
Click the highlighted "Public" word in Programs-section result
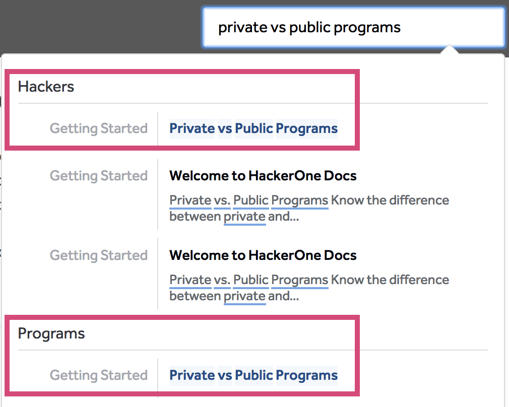click(253, 375)
